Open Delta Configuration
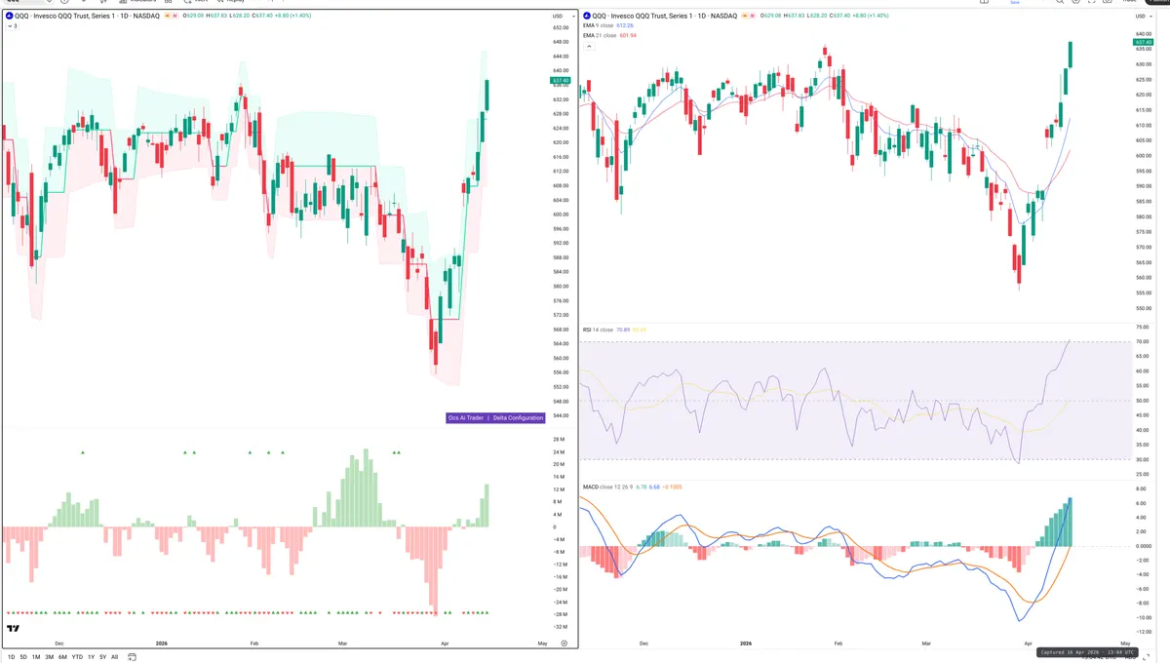1170x663 pixels. [518, 417]
